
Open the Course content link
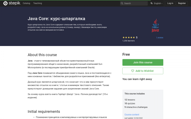[x=132, y=115]
